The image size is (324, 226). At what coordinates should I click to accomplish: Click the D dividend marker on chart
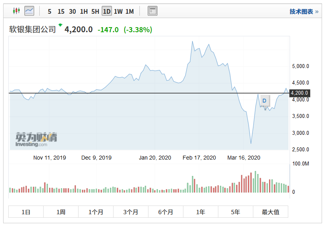[x=264, y=101]
